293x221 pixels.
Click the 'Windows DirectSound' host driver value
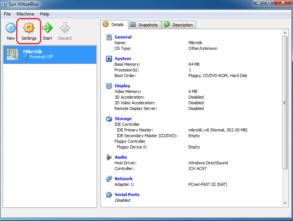[208, 163]
